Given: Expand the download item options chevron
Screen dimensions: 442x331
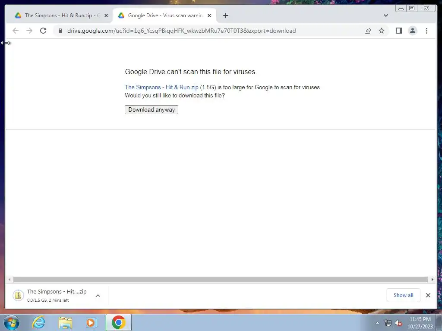Looking at the screenshot, I should click(x=98, y=296).
